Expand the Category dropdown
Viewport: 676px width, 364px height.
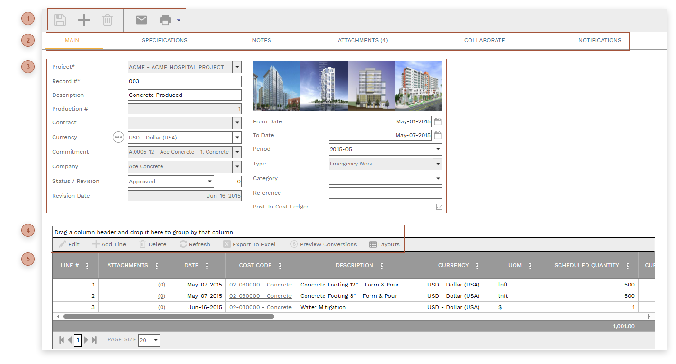coord(437,179)
